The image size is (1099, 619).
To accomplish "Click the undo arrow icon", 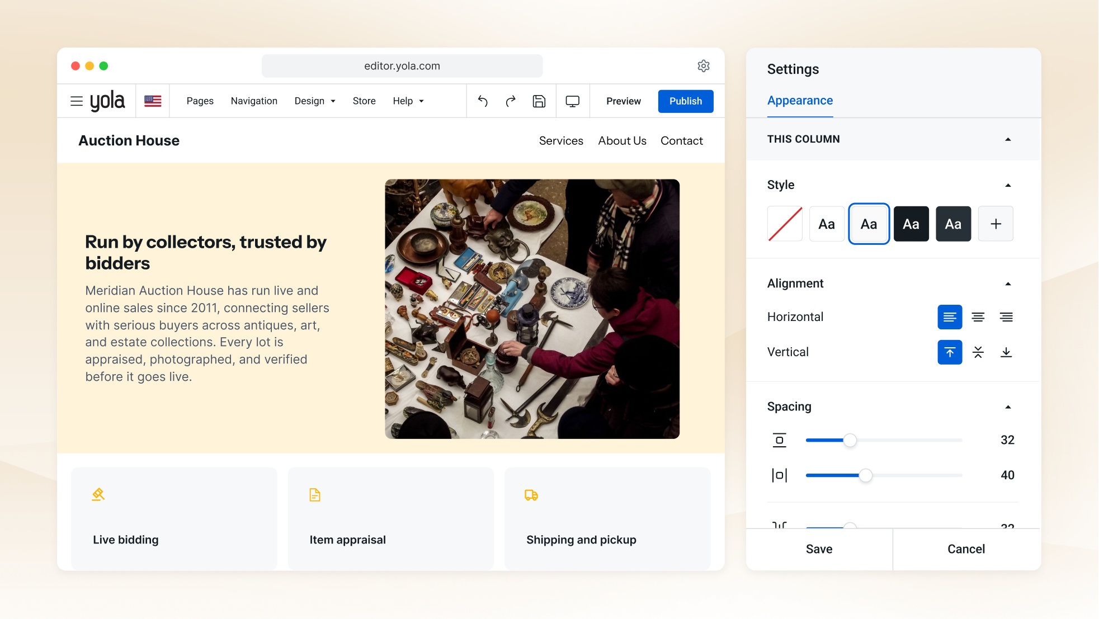I will pos(483,101).
